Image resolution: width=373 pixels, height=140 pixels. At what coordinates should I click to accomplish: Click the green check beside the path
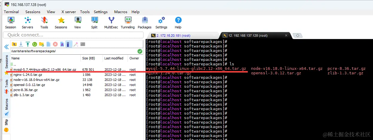pos(140,51)
